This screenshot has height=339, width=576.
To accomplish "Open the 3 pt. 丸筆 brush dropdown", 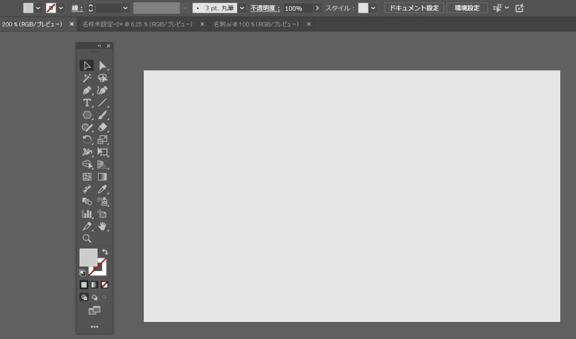I will pos(242,8).
